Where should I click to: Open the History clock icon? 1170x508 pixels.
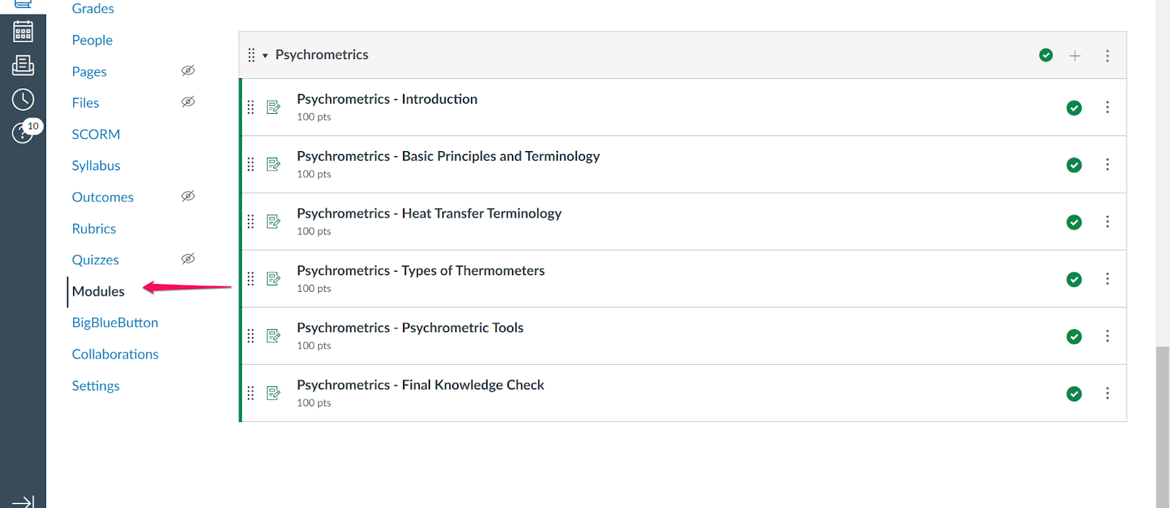click(x=23, y=99)
